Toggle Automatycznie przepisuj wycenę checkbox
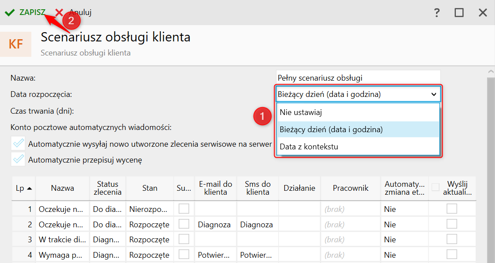The height and width of the screenshot is (263, 495). [18, 159]
